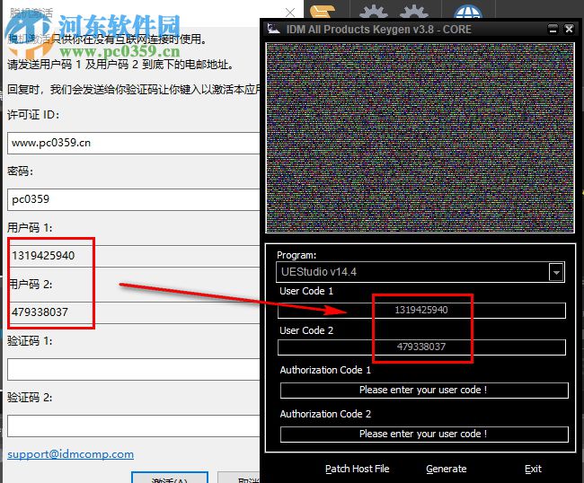Open the support@idmcomp.com email link
The image size is (584, 483).
[70, 454]
